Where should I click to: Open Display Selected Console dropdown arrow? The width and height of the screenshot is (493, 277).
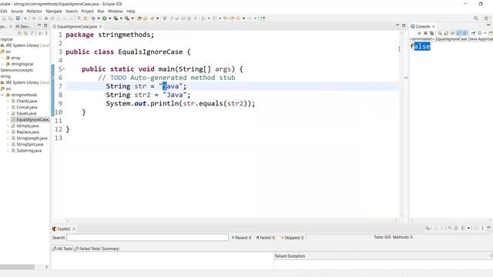coord(485,33)
